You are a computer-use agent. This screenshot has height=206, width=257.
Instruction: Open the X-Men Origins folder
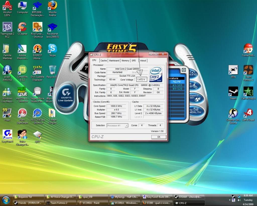point(52,116)
